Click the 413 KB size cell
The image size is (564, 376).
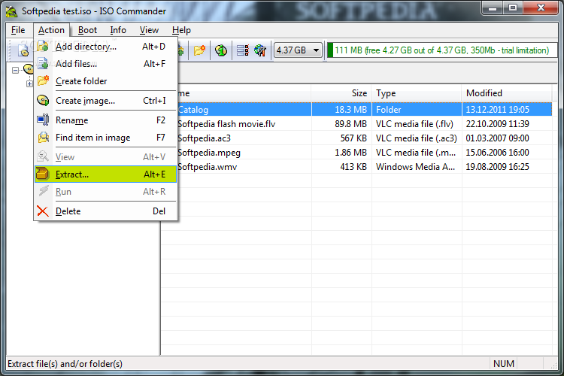pyautogui.click(x=353, y=167)
